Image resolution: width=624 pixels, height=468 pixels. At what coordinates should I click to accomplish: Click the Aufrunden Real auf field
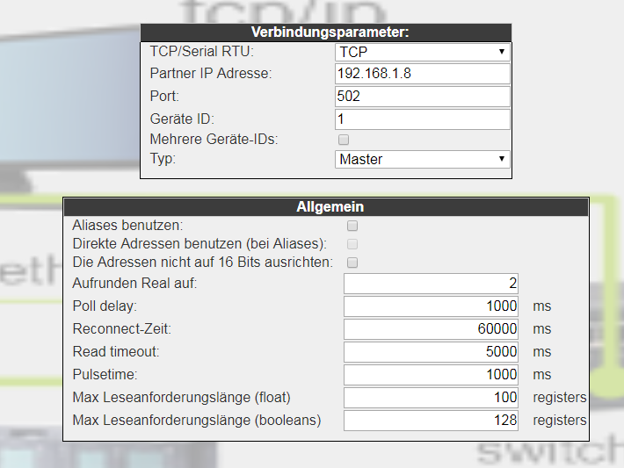tap(431, 284)
